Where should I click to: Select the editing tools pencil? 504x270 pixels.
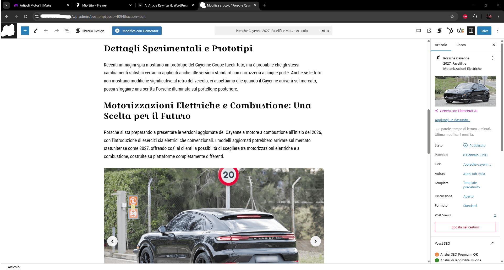coord(36,31)
